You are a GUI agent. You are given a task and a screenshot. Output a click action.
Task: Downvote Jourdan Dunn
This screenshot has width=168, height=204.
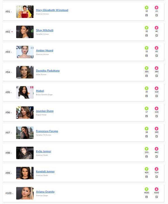(x=157, y=108)
